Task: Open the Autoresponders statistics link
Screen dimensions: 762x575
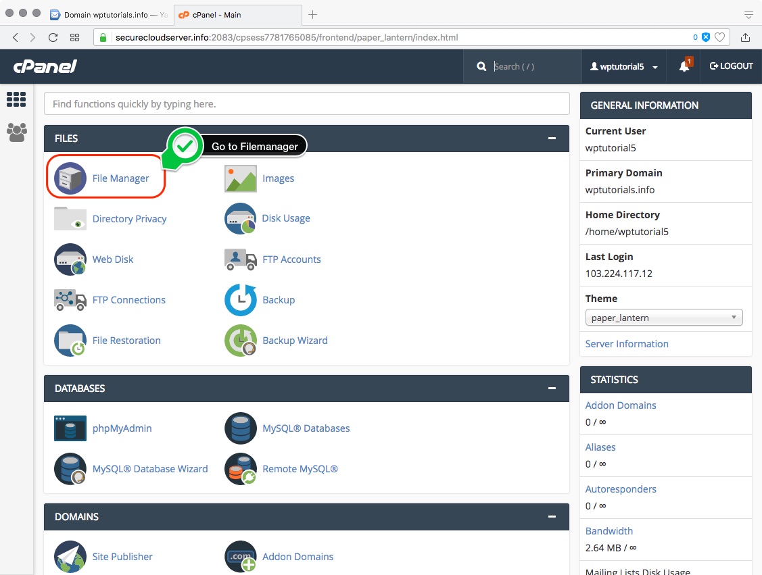Action: coord(621,489)
